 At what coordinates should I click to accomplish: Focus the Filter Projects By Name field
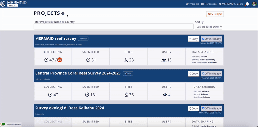[114, 27]
